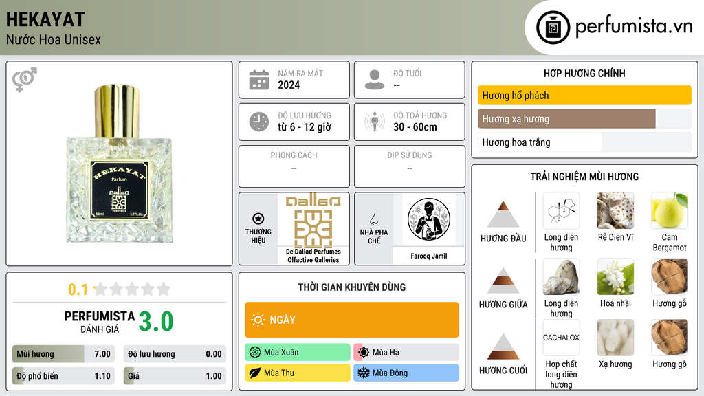
Task: Click the Hương hổ phách accord bar
Action: click(x=584, y=95)
